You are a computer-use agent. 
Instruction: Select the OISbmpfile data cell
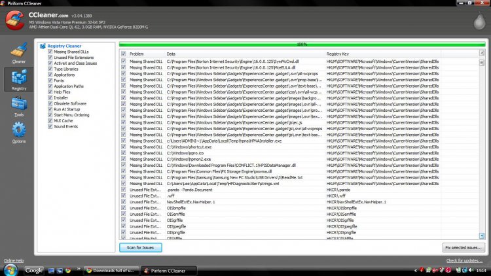(x=176, y=208)
